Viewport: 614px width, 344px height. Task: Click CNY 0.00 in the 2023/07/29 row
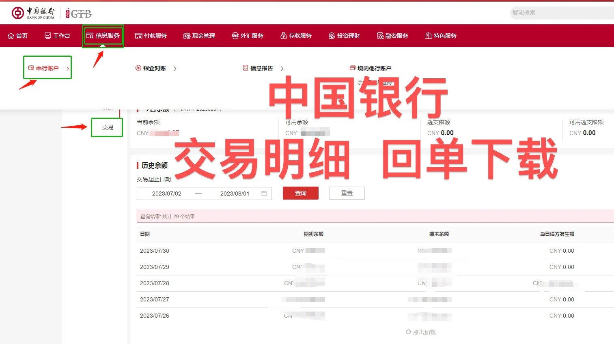click(x=562, y=267)
